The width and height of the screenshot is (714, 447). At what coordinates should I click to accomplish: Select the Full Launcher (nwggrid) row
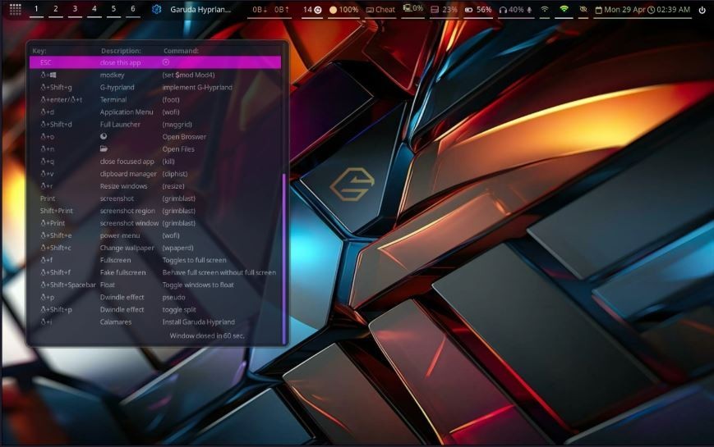tap(155, 124)
